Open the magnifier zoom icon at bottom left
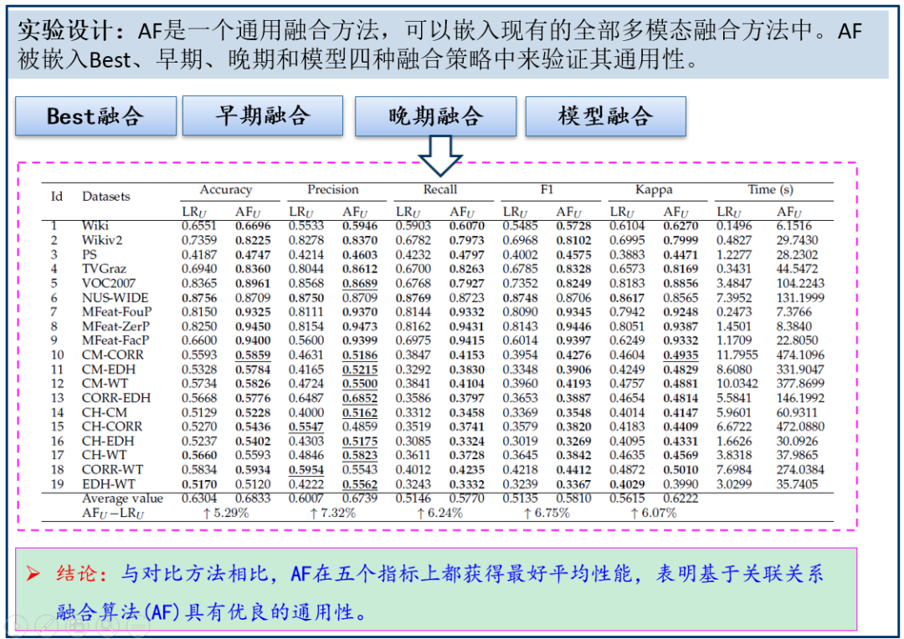The image size is (904, 639). [108, 626]
